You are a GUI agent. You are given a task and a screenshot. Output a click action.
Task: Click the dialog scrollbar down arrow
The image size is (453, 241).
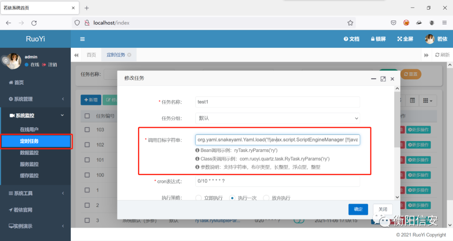[x=397, y=197]
